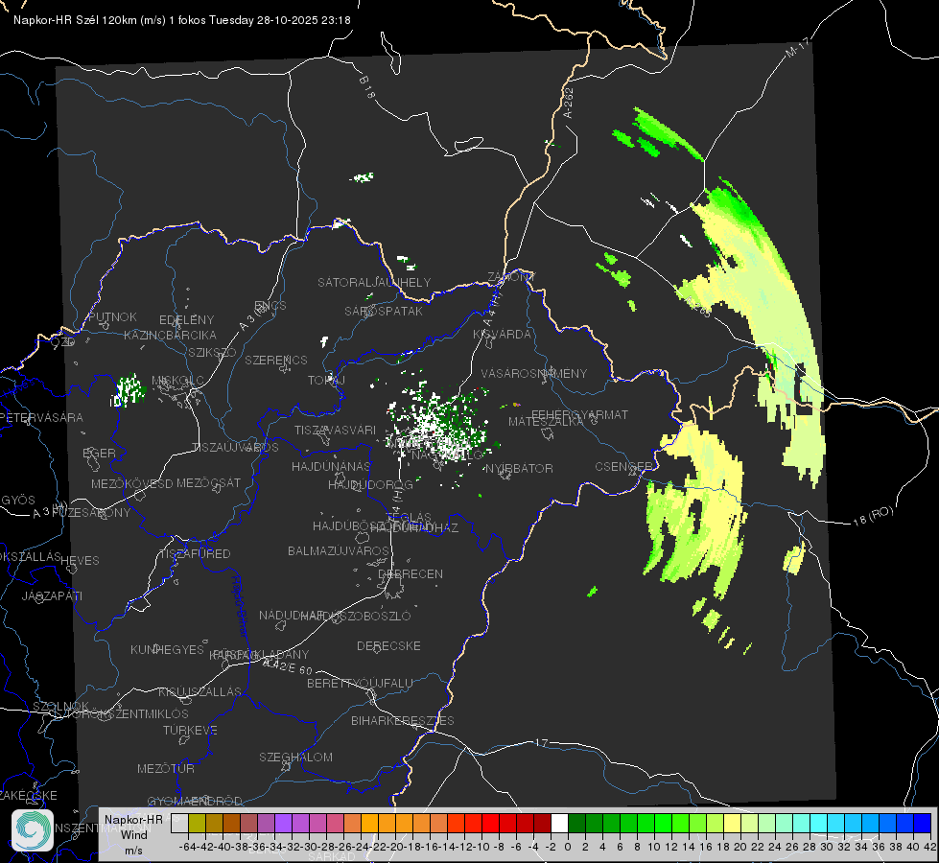Click the KAZINCBARCIKA label

coord(170,335)
